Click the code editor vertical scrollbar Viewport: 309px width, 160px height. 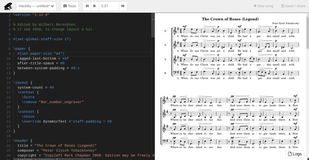pyautogui.click(x=153, y=25)
